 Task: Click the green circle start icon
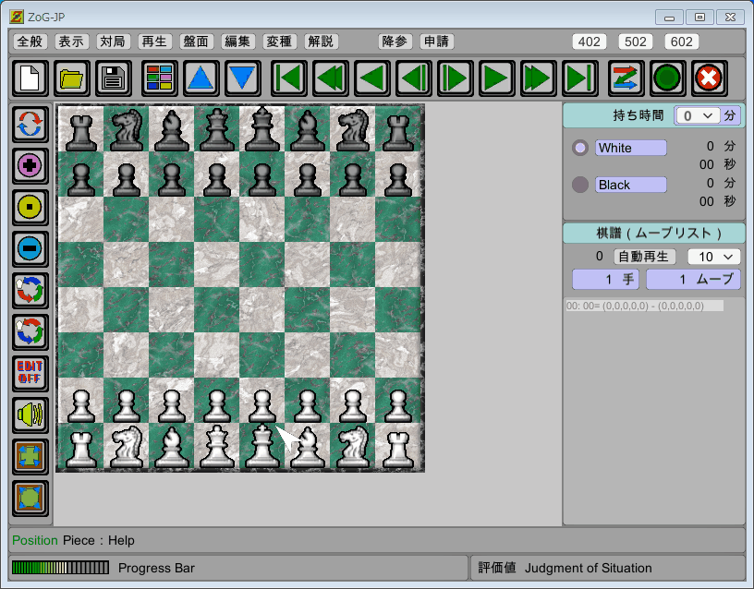(667, 78)
